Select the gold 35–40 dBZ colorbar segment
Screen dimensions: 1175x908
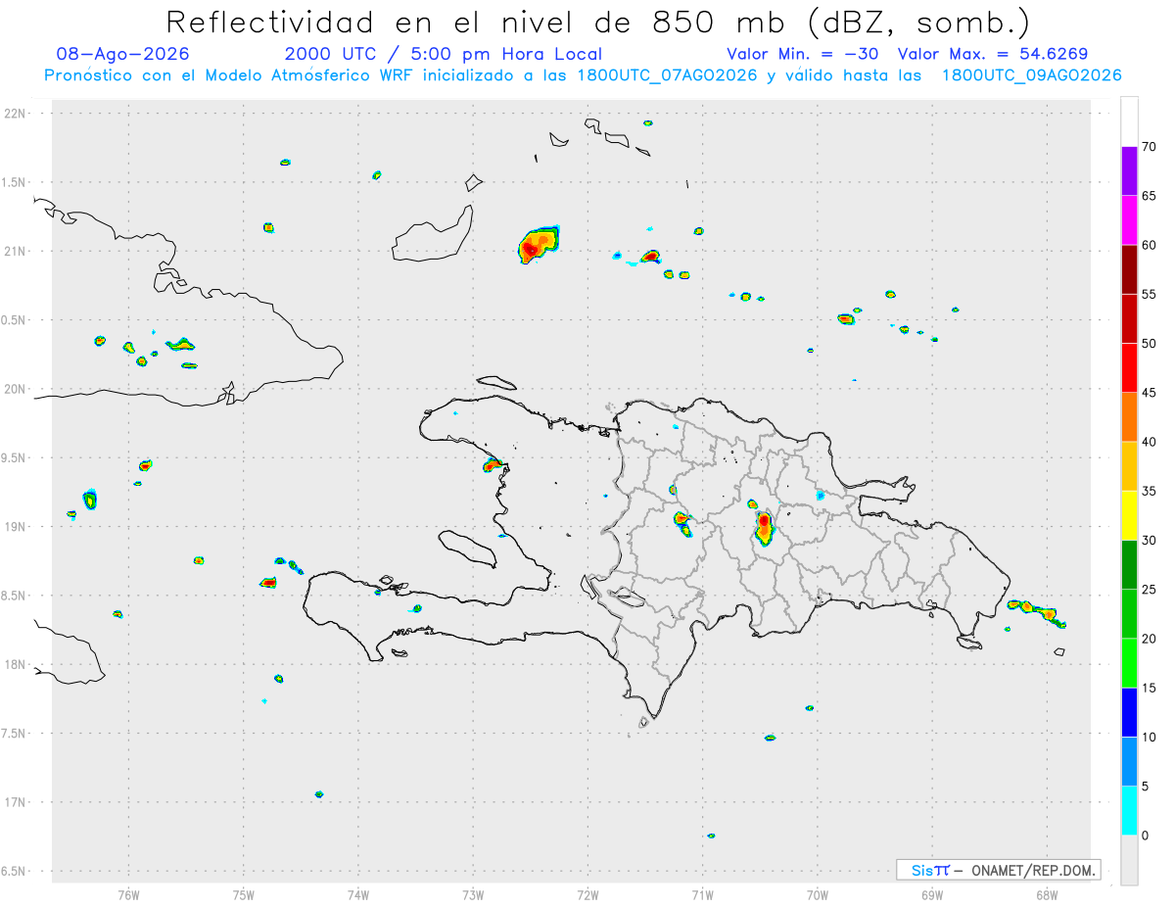1129,466
